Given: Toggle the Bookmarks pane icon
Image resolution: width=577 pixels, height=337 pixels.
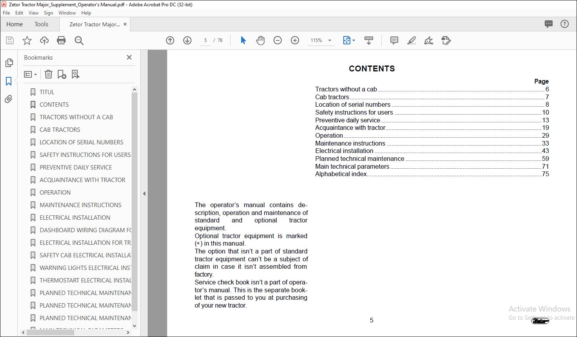Looking at the screenshot, I should pyautogui.click(x=9, y=81).
